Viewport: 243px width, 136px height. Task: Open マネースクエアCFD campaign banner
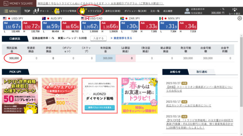click(x=60, y=96)
